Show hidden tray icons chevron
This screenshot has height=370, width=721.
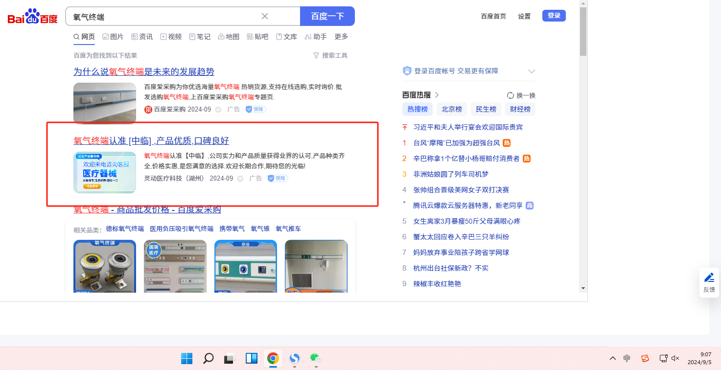(612, 358)
